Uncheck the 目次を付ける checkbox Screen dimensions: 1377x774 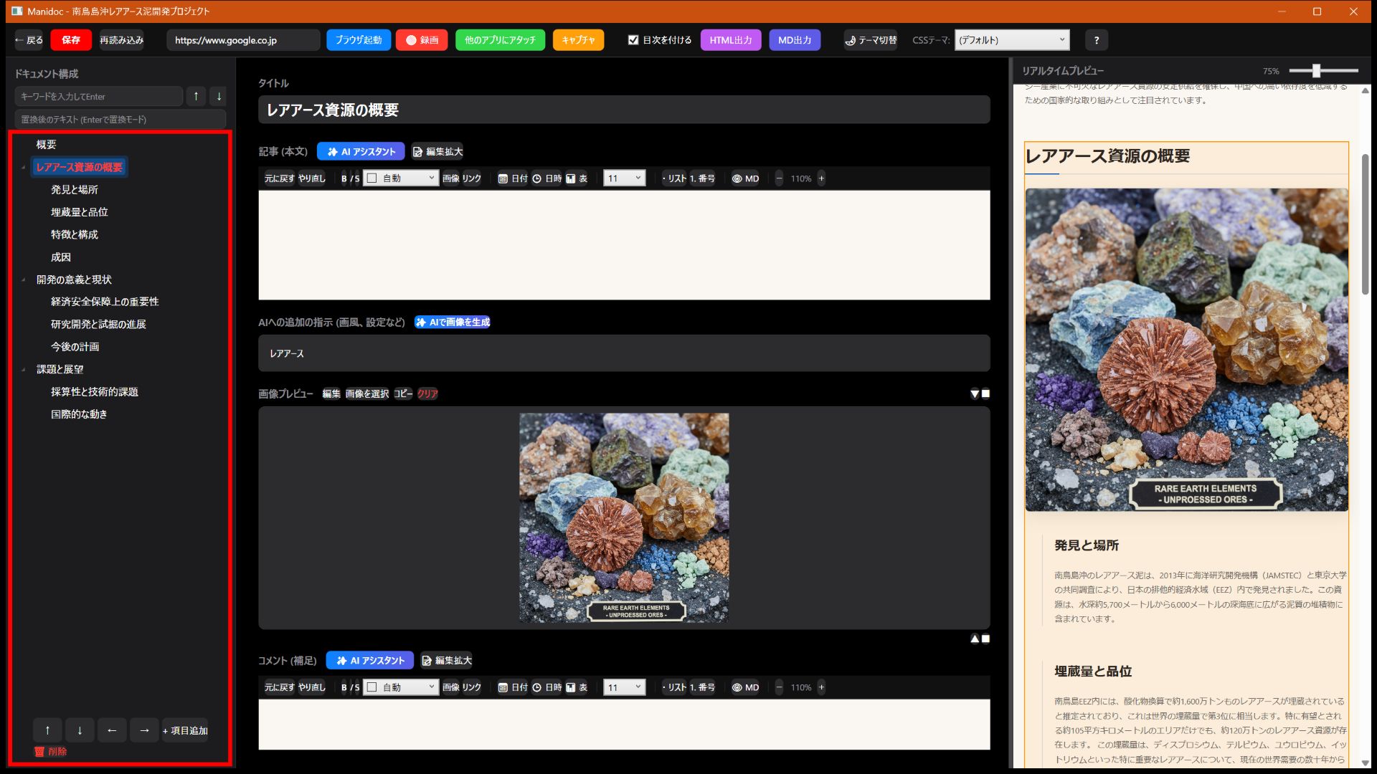pyautogui.click(x=633, y=39)
